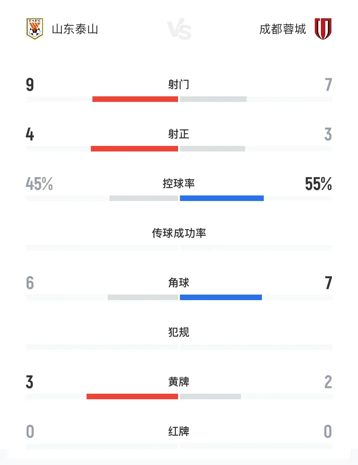Click the red yellow-cards bar for Shandong
This screenshot has height=465, width=358.
[132, 396]
